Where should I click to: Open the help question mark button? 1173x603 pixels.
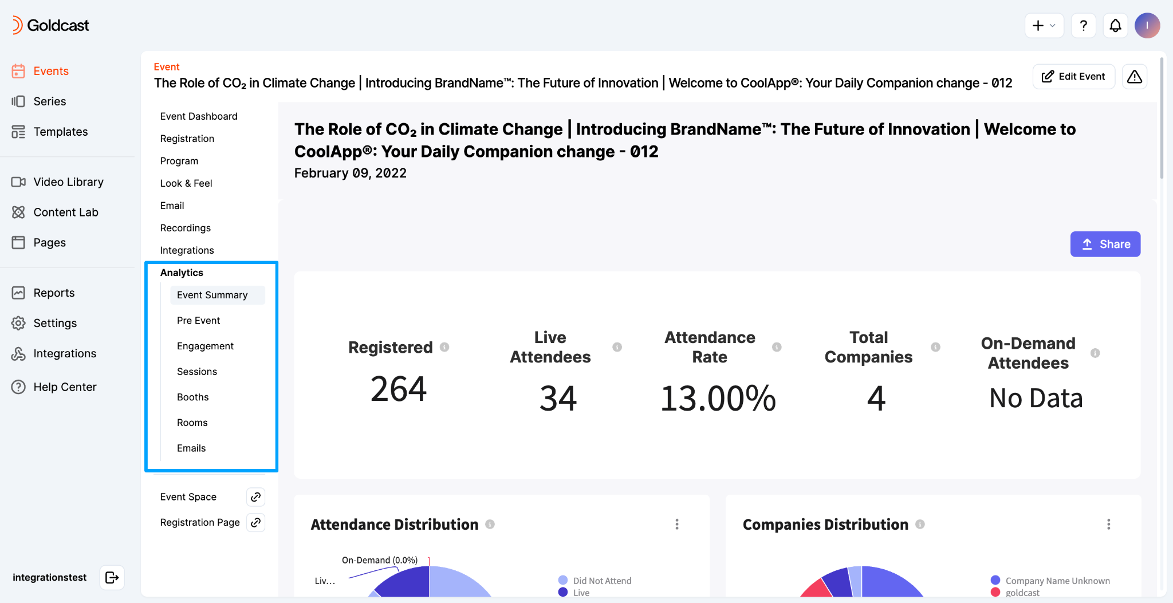click(1083, 26)
